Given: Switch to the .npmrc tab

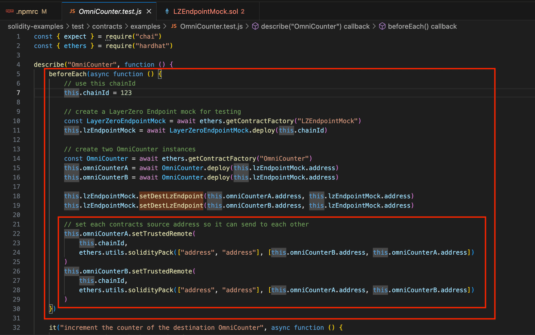Looking at the screenshot, I should pos(26,11).
